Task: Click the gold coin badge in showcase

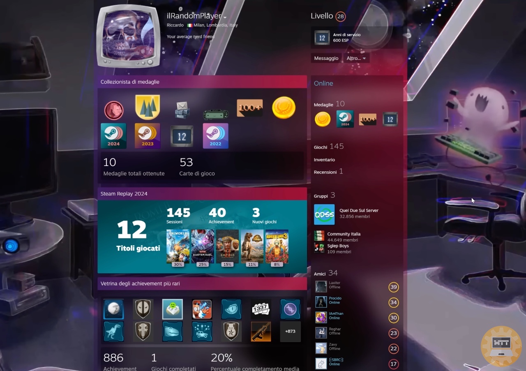Action: tap(284, 108)
